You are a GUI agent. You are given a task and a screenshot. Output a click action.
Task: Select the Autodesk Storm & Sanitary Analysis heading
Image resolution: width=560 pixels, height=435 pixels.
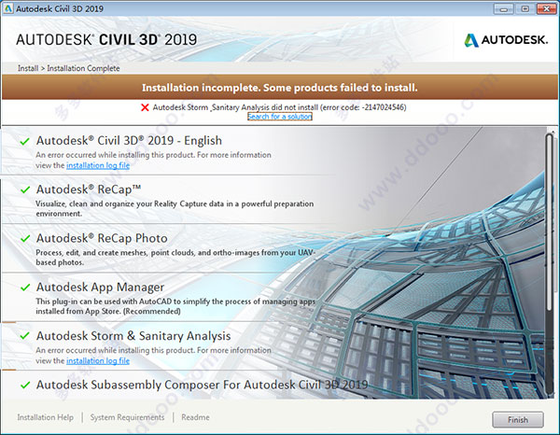tap(133, 336)
